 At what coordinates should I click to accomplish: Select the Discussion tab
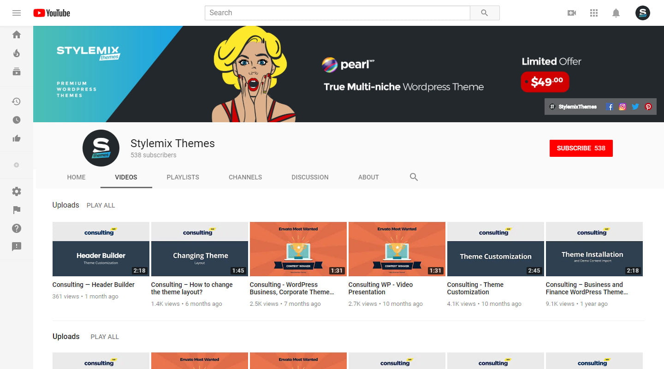tap(310, 177)
